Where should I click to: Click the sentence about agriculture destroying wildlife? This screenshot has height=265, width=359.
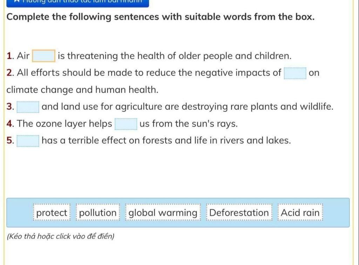tap(188, 106)
